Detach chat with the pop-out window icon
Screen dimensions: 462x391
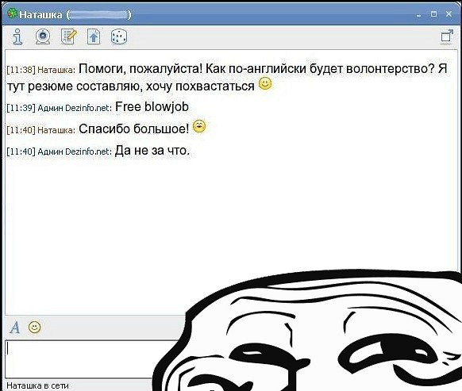pos(446,37)
